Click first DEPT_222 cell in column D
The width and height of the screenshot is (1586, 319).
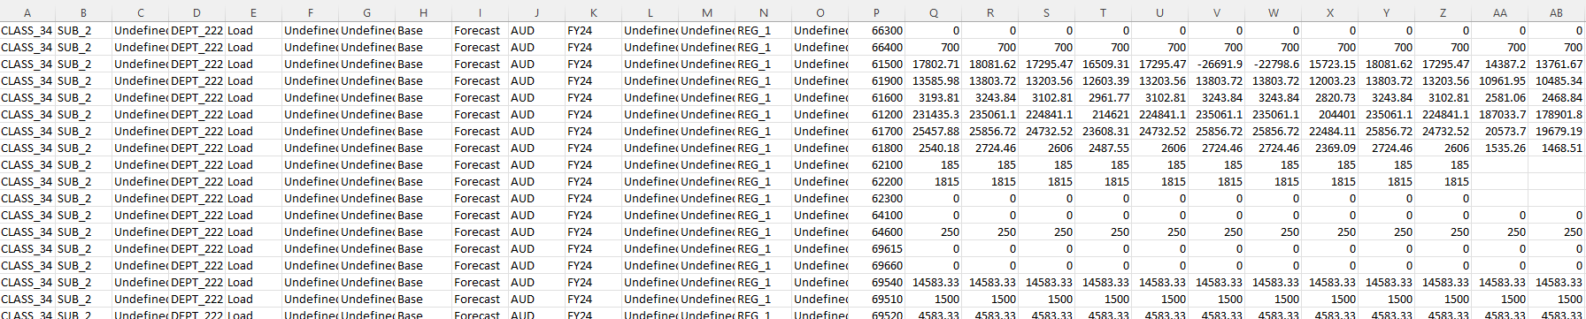197,30
